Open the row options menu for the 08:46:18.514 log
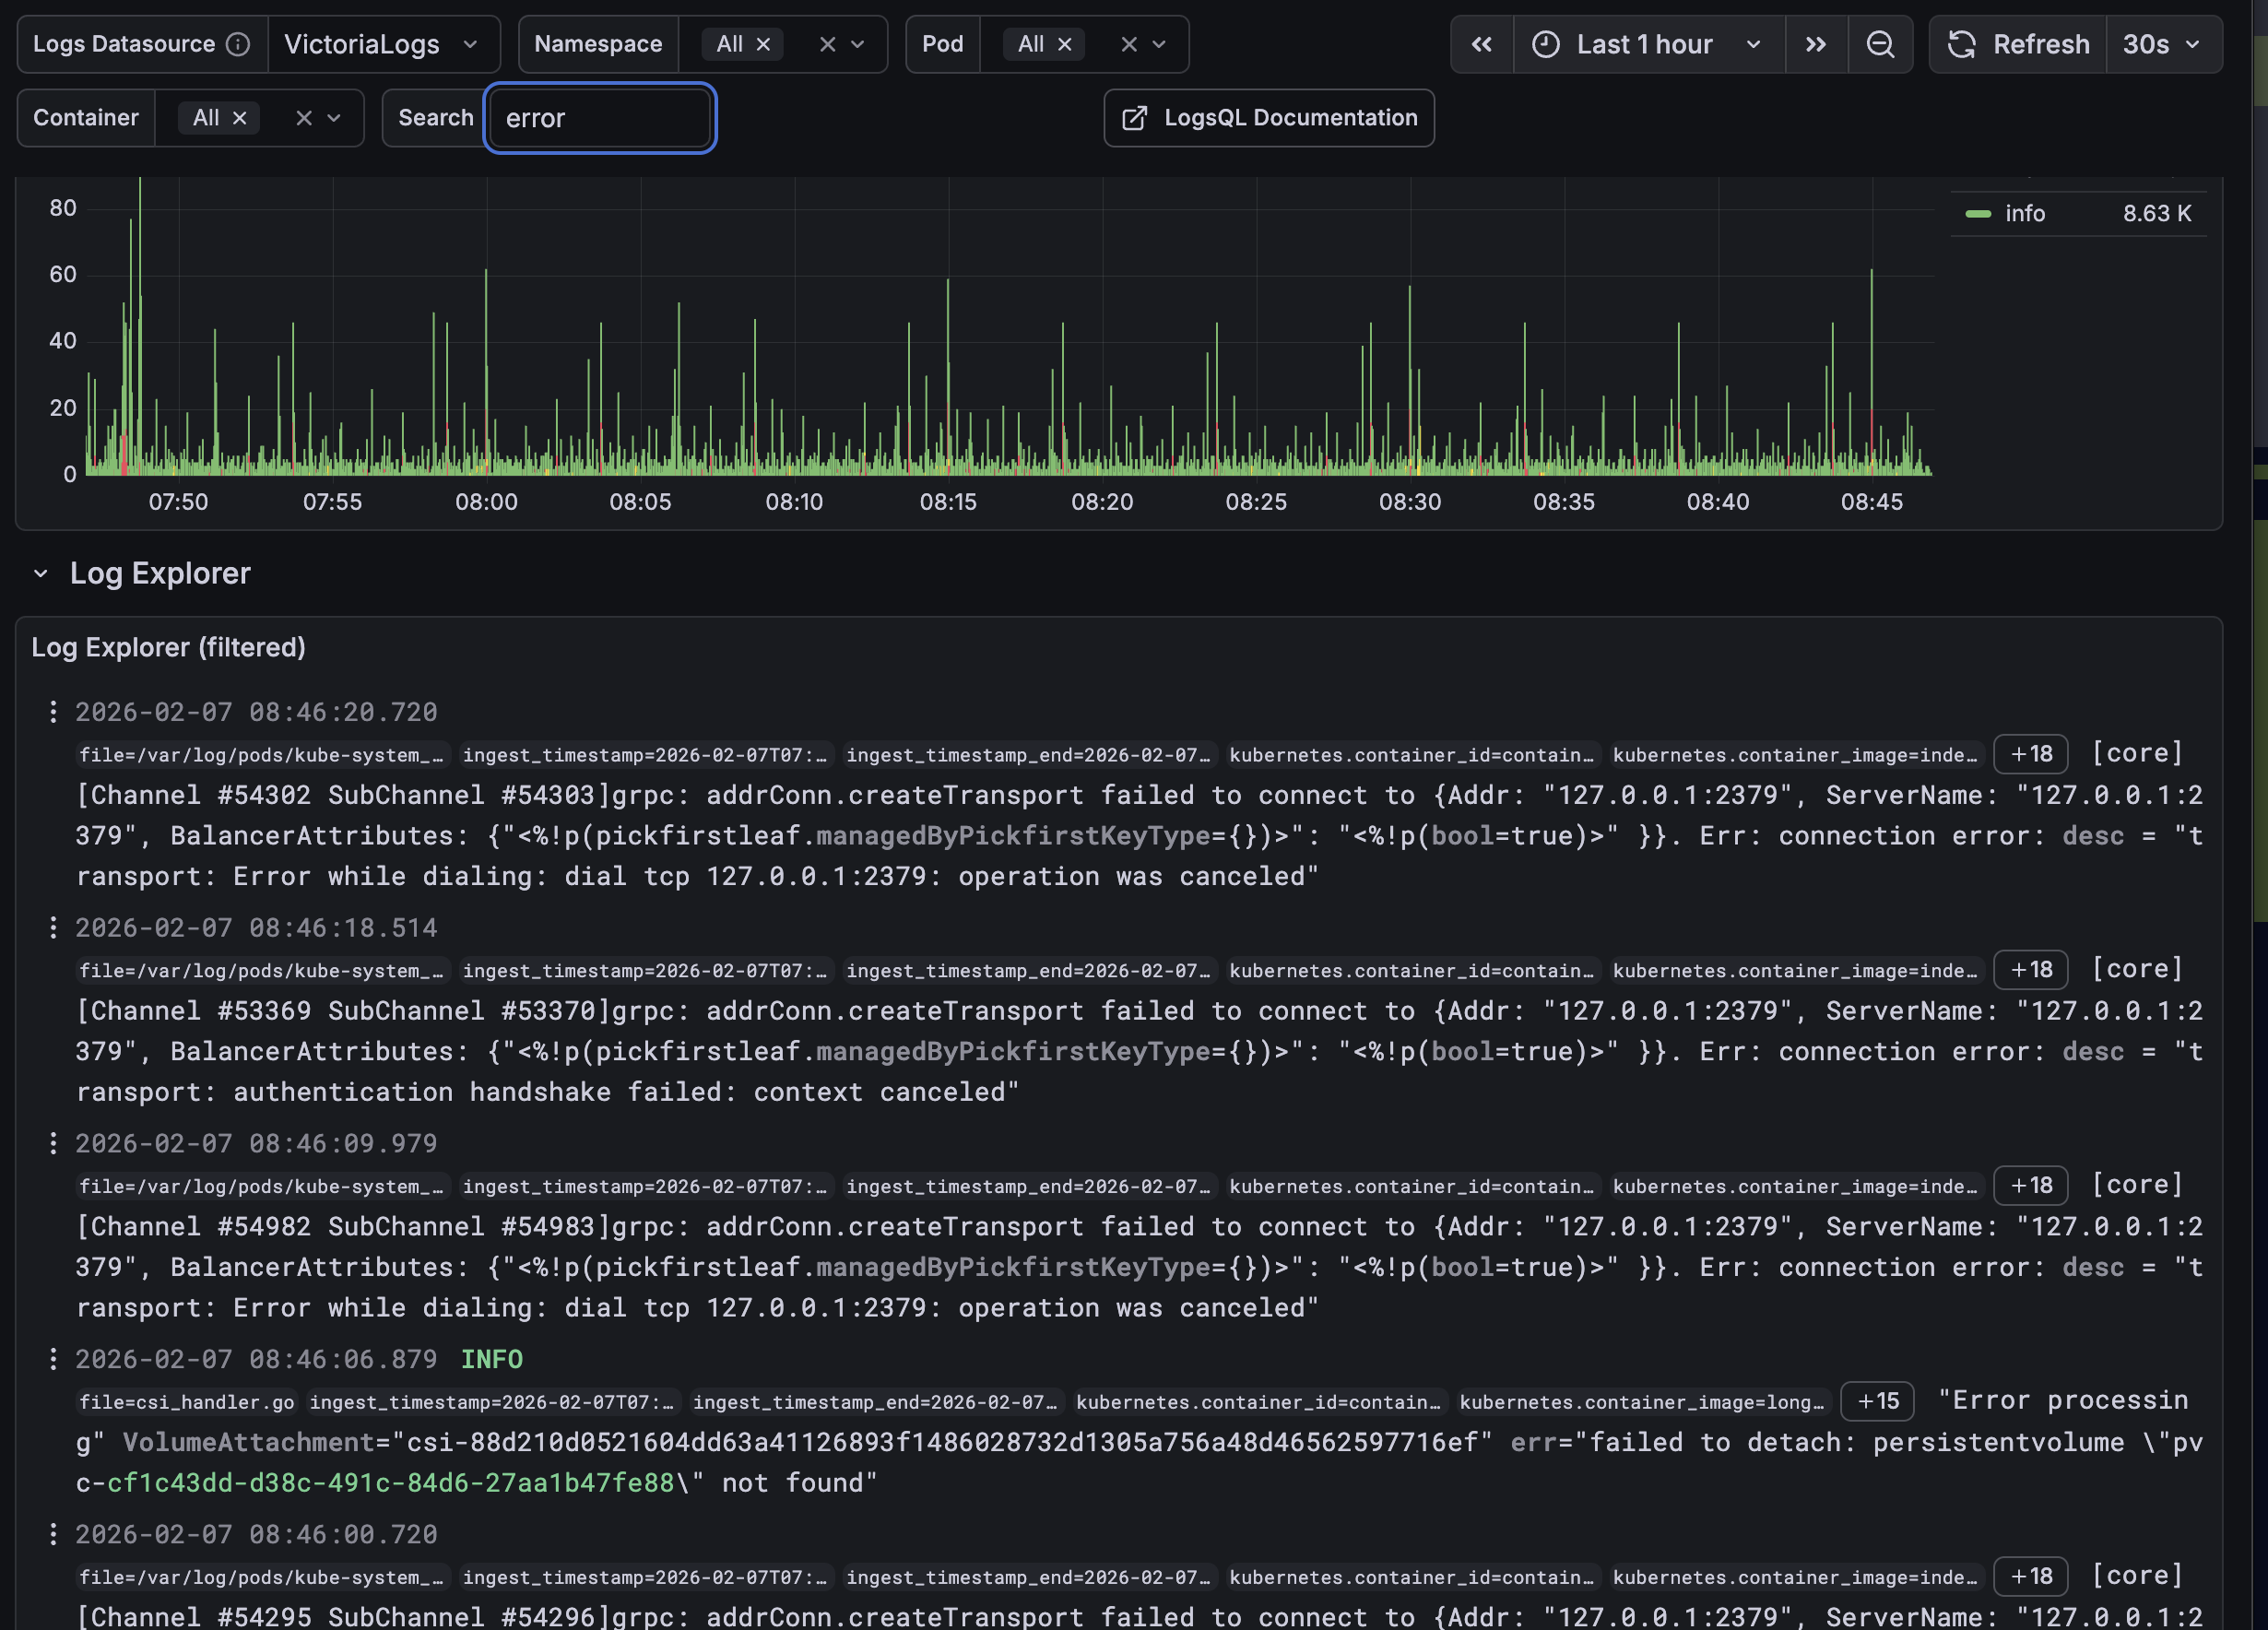This screenshot has height=1630, width=2268. [53, 927]
